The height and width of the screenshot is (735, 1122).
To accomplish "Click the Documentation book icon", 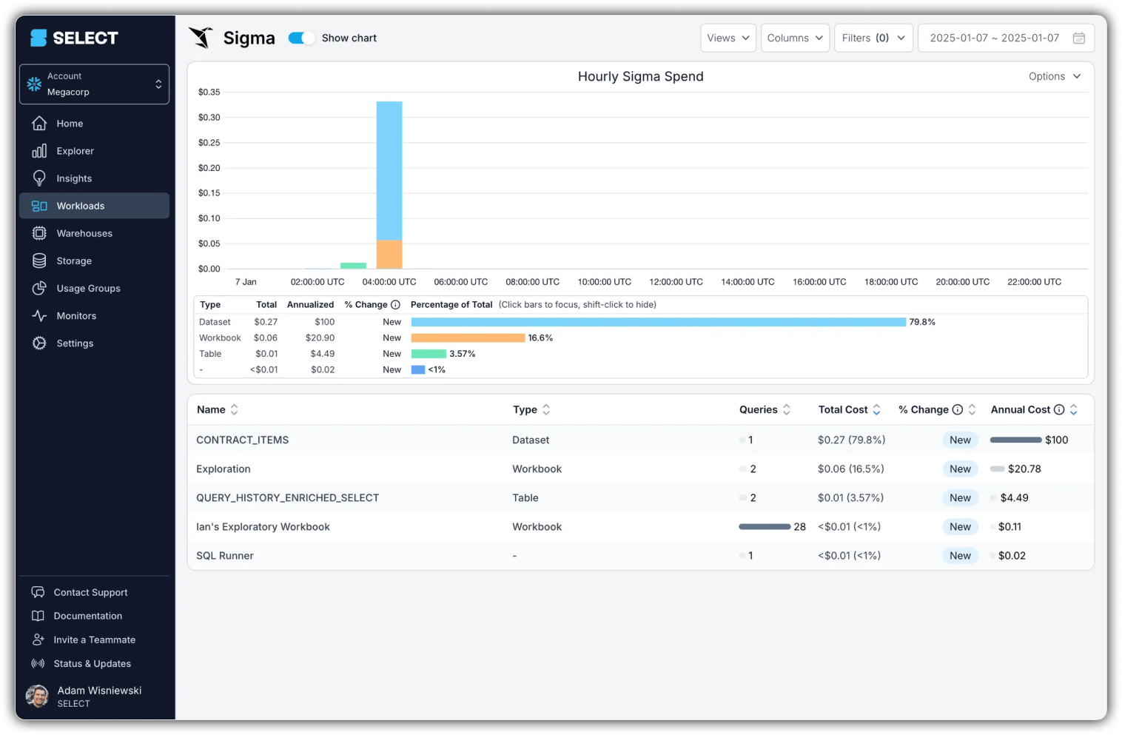I will (38, 616).
